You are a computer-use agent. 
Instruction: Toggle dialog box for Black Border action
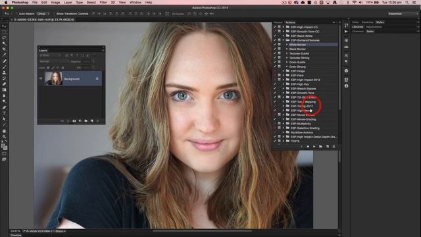[x=279, y=49]
